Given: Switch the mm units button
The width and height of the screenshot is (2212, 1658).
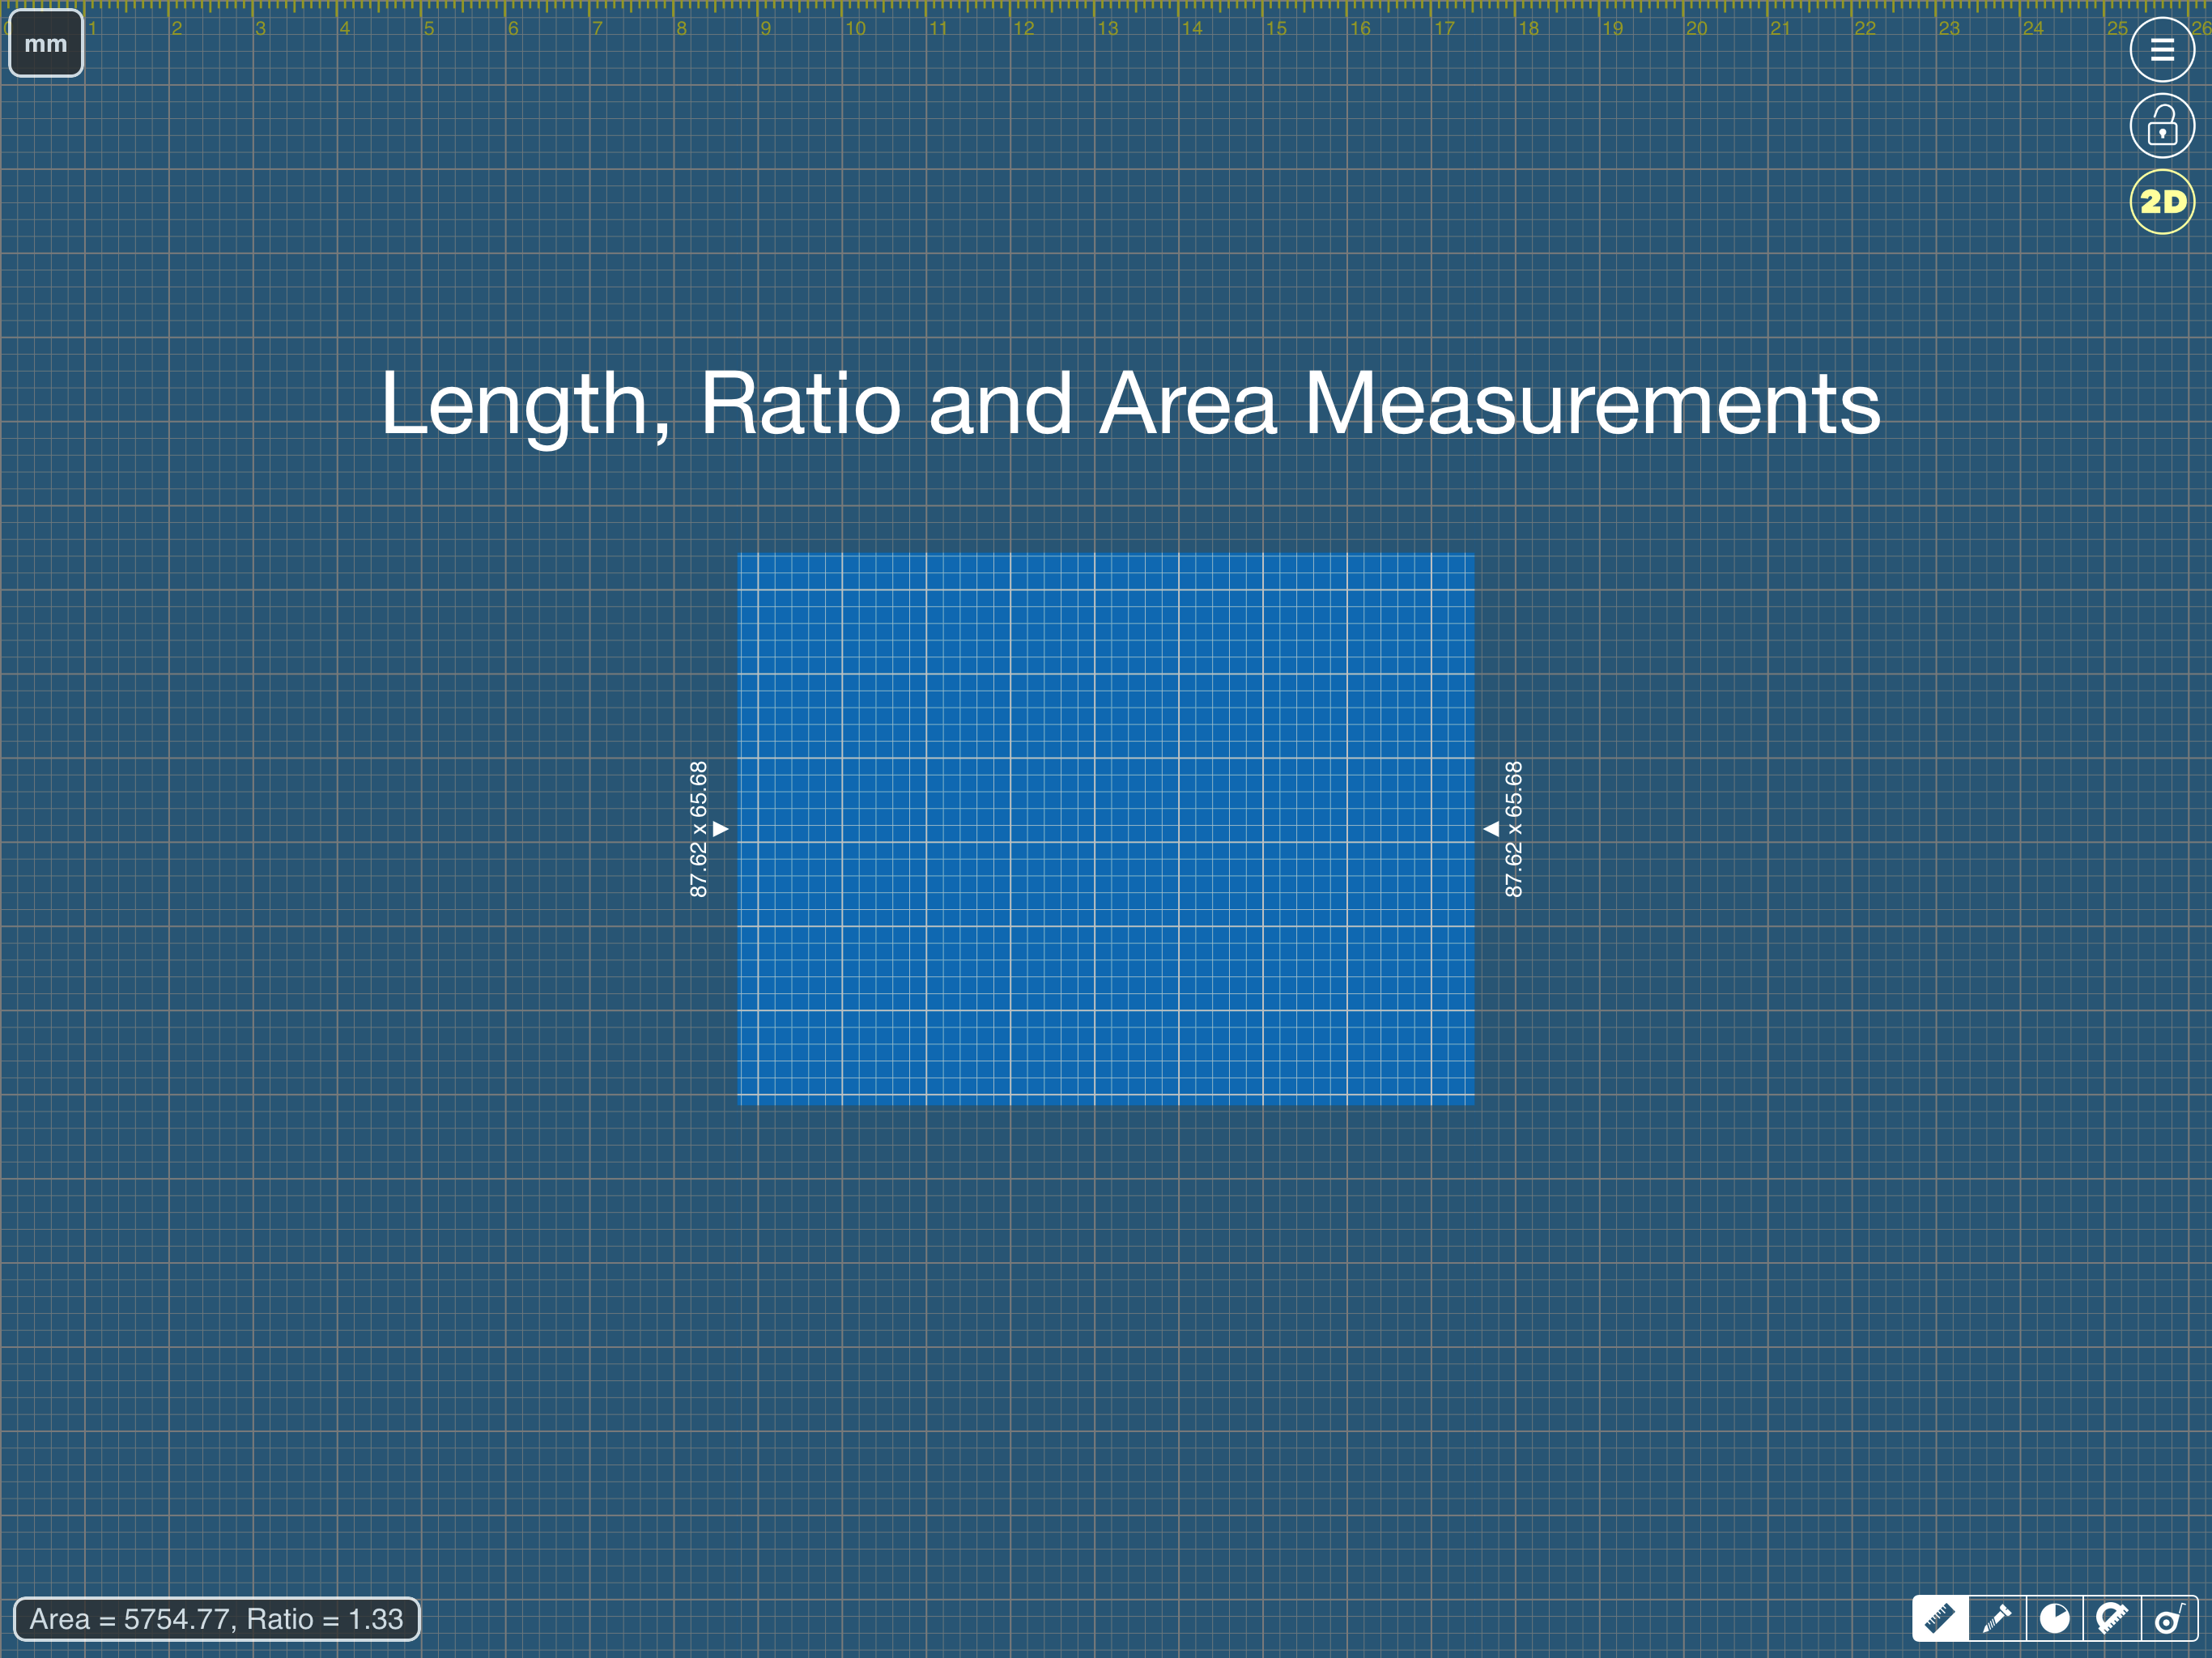Looking at the screenshot, I should [x=46, y=44].
